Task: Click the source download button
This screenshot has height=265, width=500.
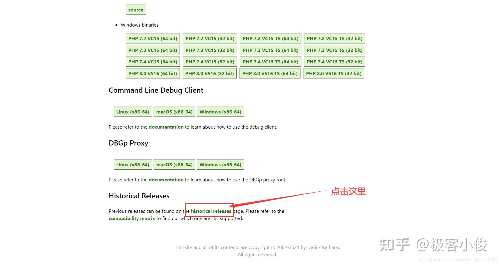Action: [136, 10]
